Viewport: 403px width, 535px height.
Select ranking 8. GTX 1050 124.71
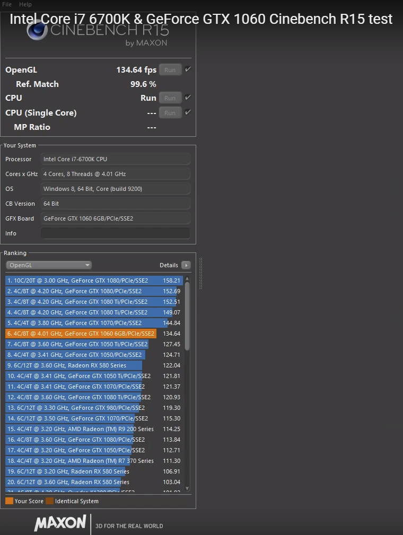[94, 355]
